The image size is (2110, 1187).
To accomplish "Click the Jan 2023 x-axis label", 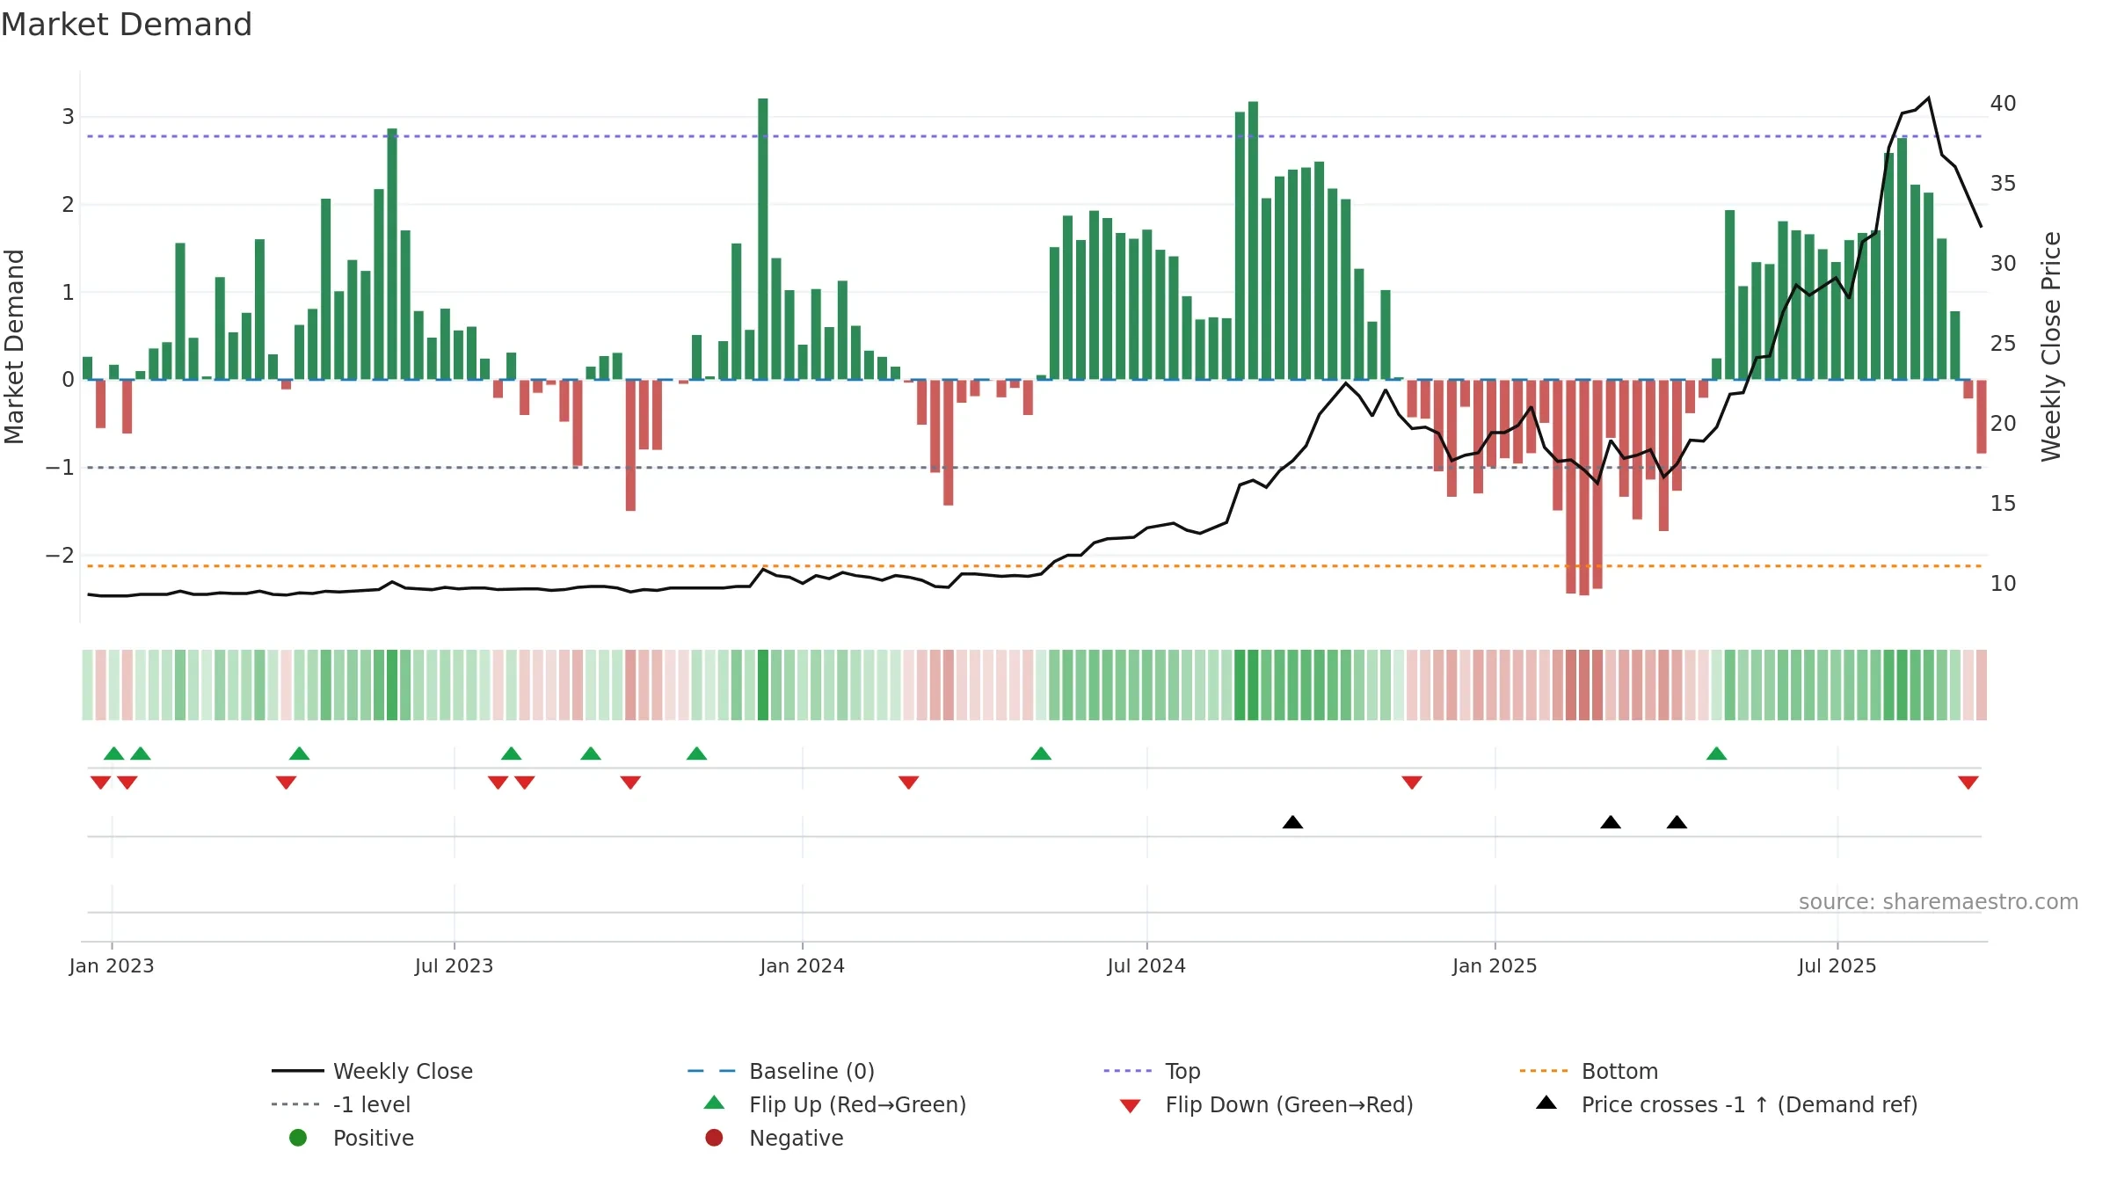I will pos(112,965).
